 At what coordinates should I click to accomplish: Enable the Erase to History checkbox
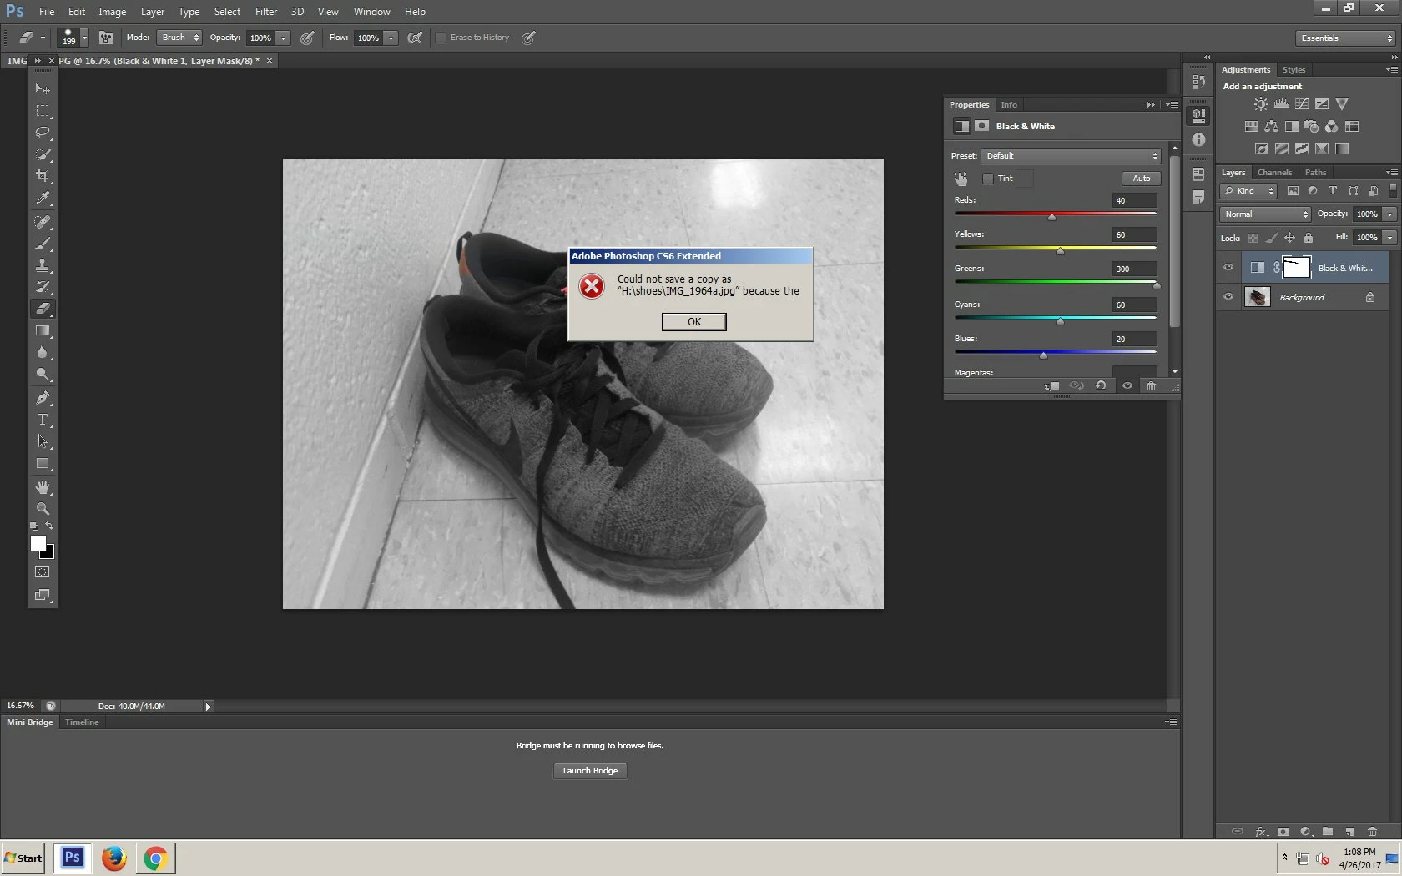pos(441,38)
